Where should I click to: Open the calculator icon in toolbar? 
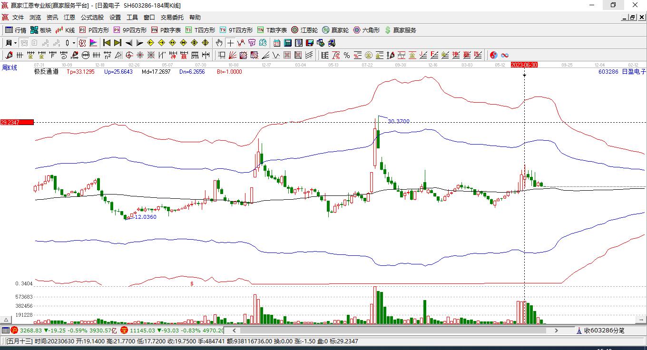pos(287,43)
